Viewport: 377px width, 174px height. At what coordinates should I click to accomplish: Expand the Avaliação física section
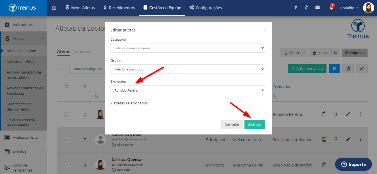43,137
